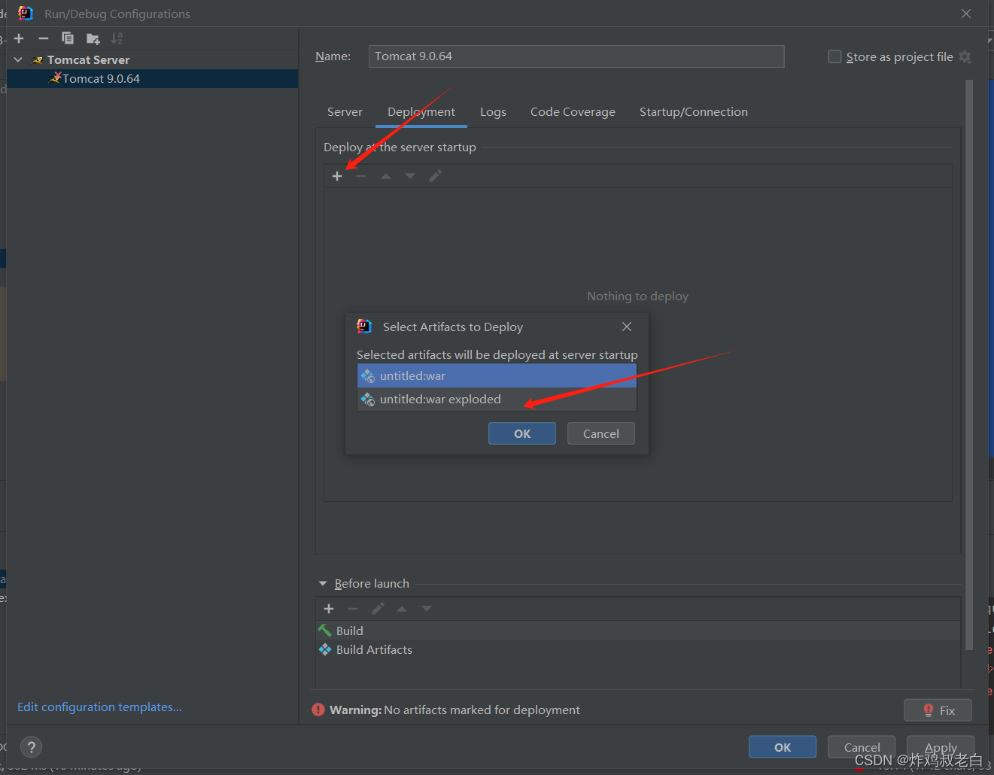Edit Before launch task pencil icon
This screenshot has width=994, height=775.
[378, 609]
